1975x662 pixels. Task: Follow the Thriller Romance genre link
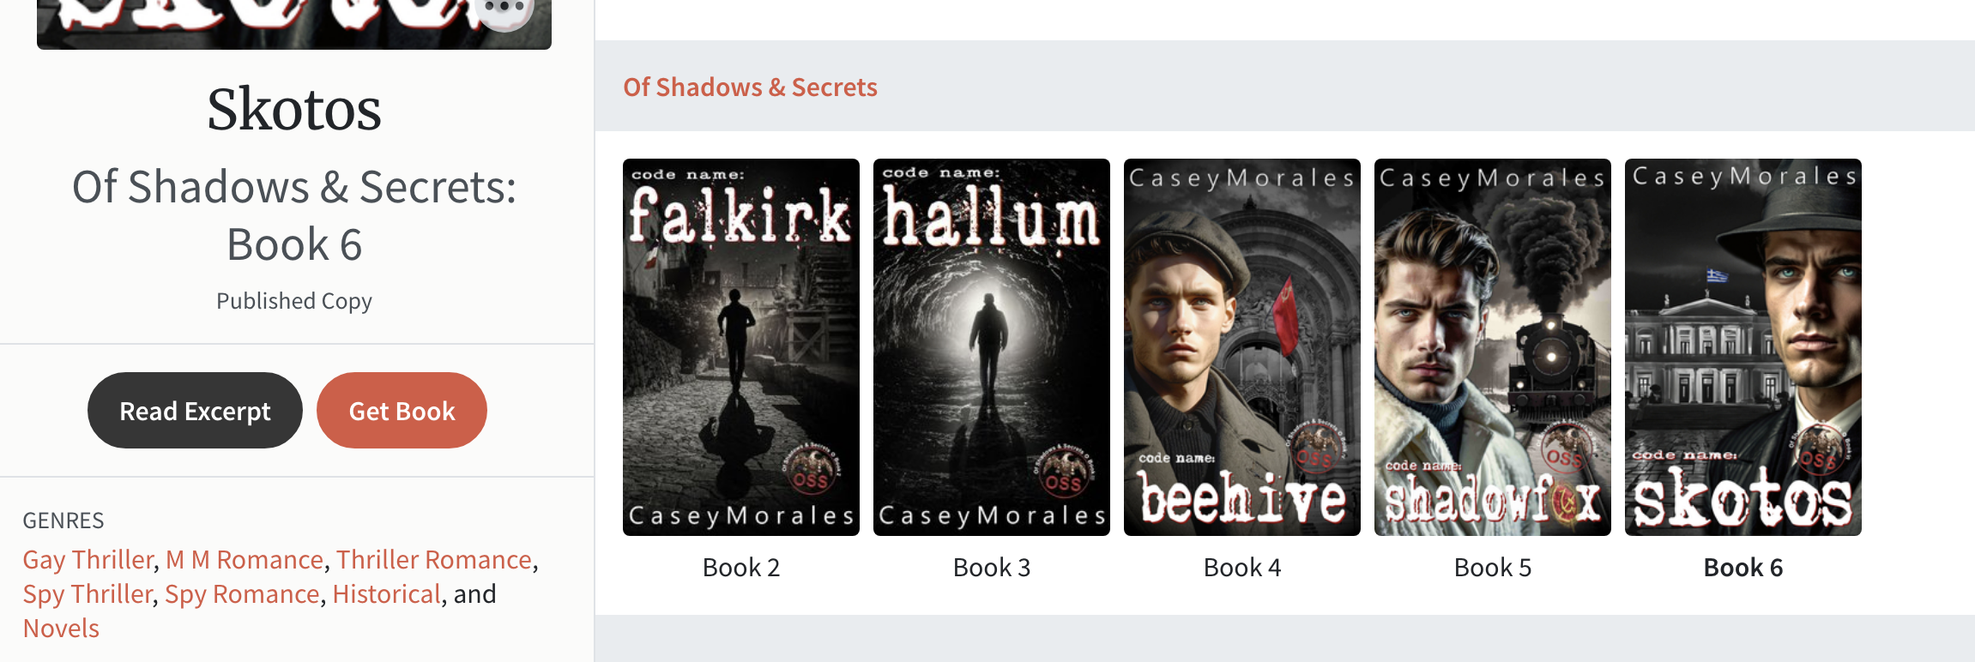434,560
